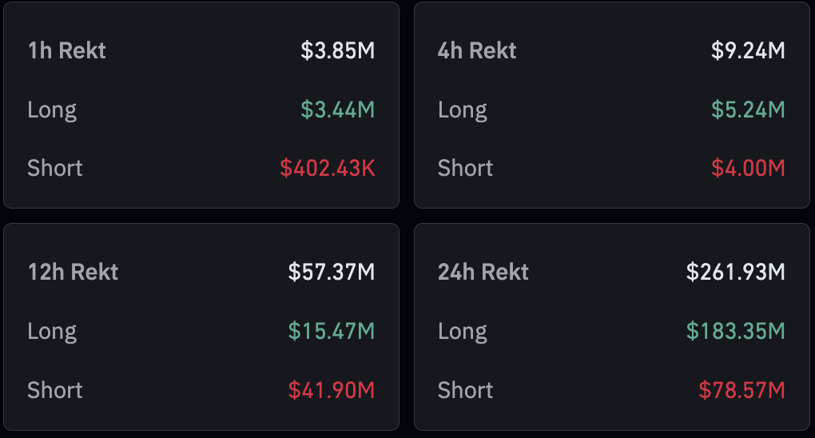Click the 4h Short $4.00M value
815x438 pixels.
point(748,168)
